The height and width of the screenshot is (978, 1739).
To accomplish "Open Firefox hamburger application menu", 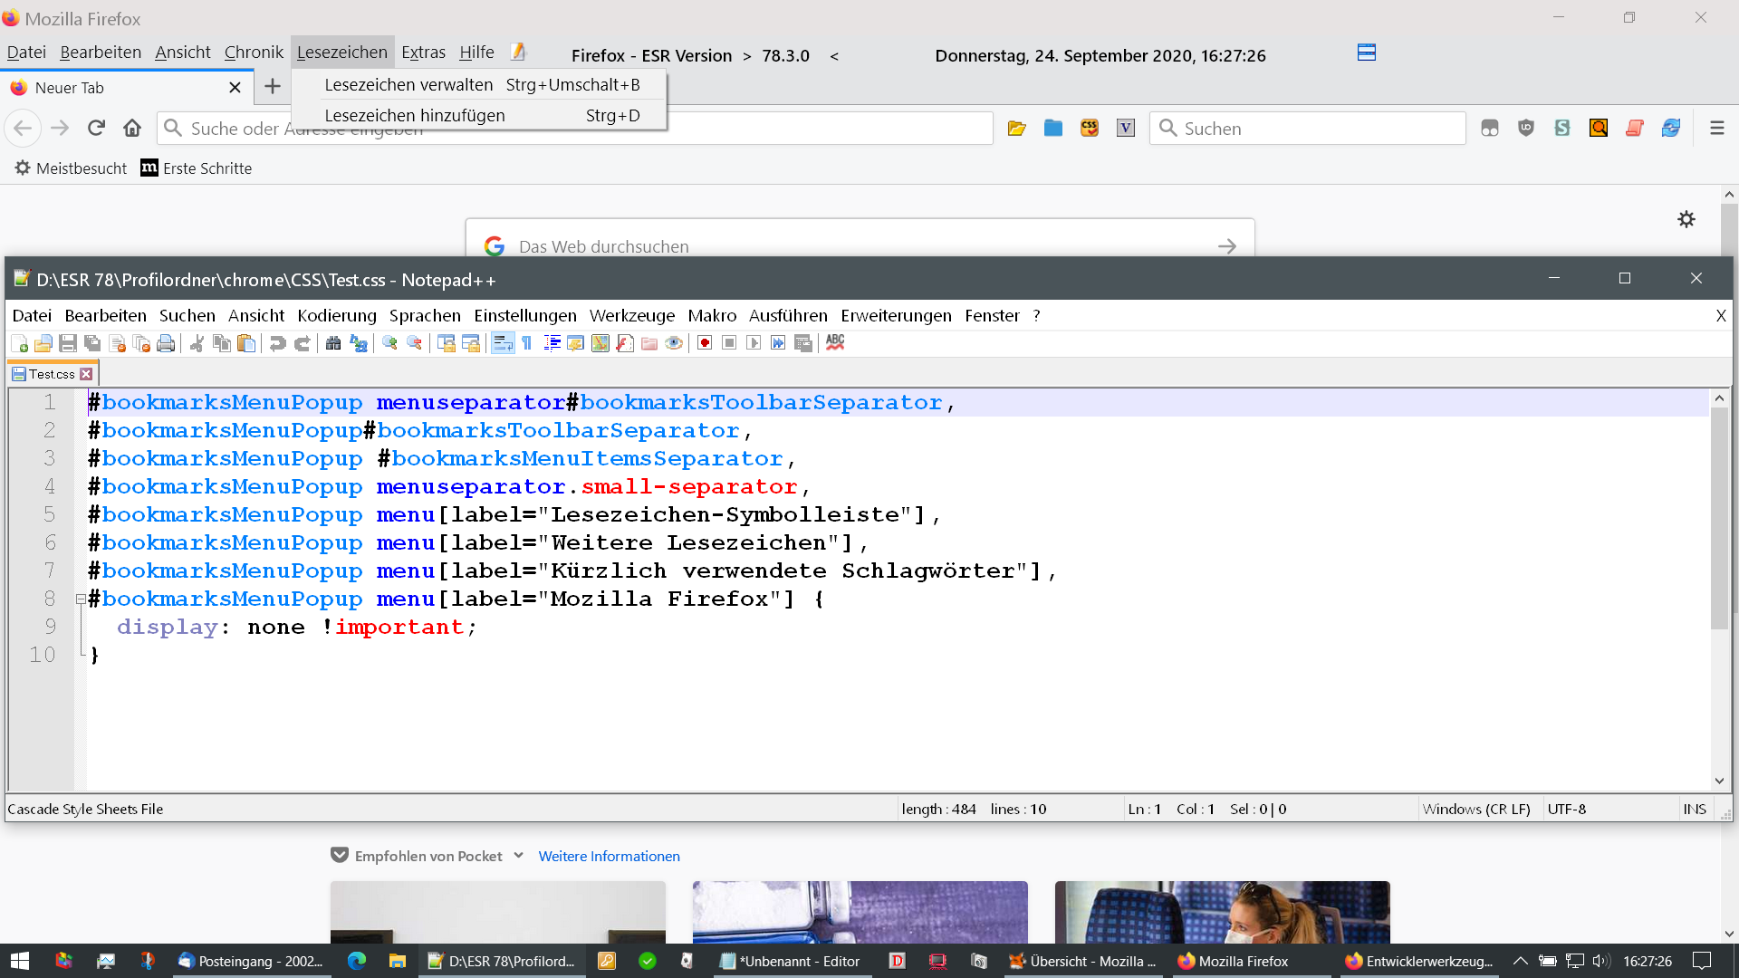I will click(1716, 129).
